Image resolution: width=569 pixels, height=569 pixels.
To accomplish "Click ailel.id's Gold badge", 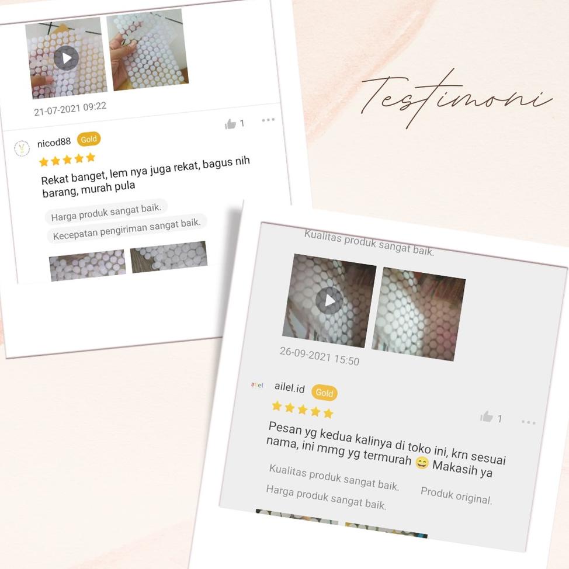I will [x=324, y=393].
